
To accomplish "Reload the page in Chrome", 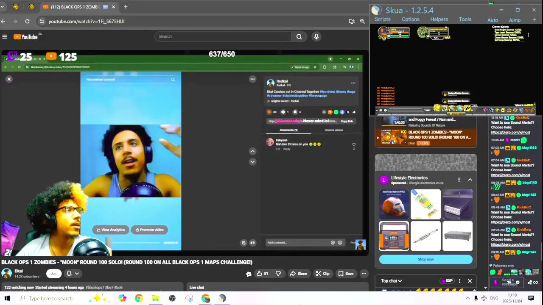I will (x=27, y=21).
